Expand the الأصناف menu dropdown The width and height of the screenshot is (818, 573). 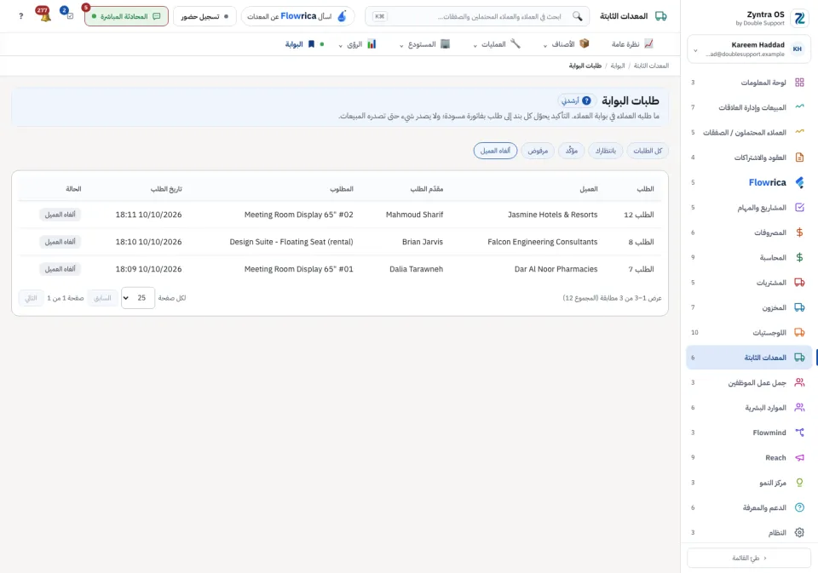566,44
